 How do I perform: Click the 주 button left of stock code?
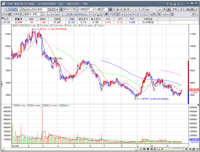click(x=6, y=9)
